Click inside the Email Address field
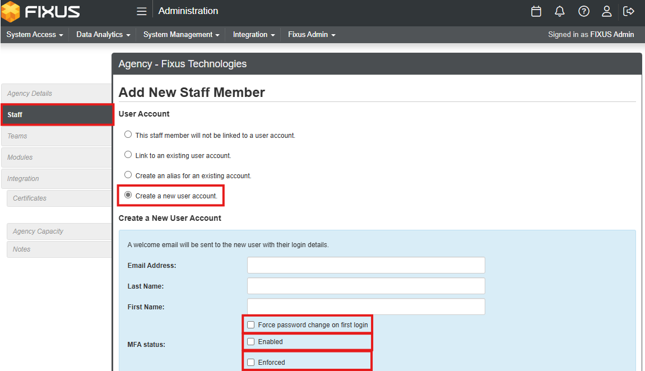The image size is (645, 371). pos(366,265)
